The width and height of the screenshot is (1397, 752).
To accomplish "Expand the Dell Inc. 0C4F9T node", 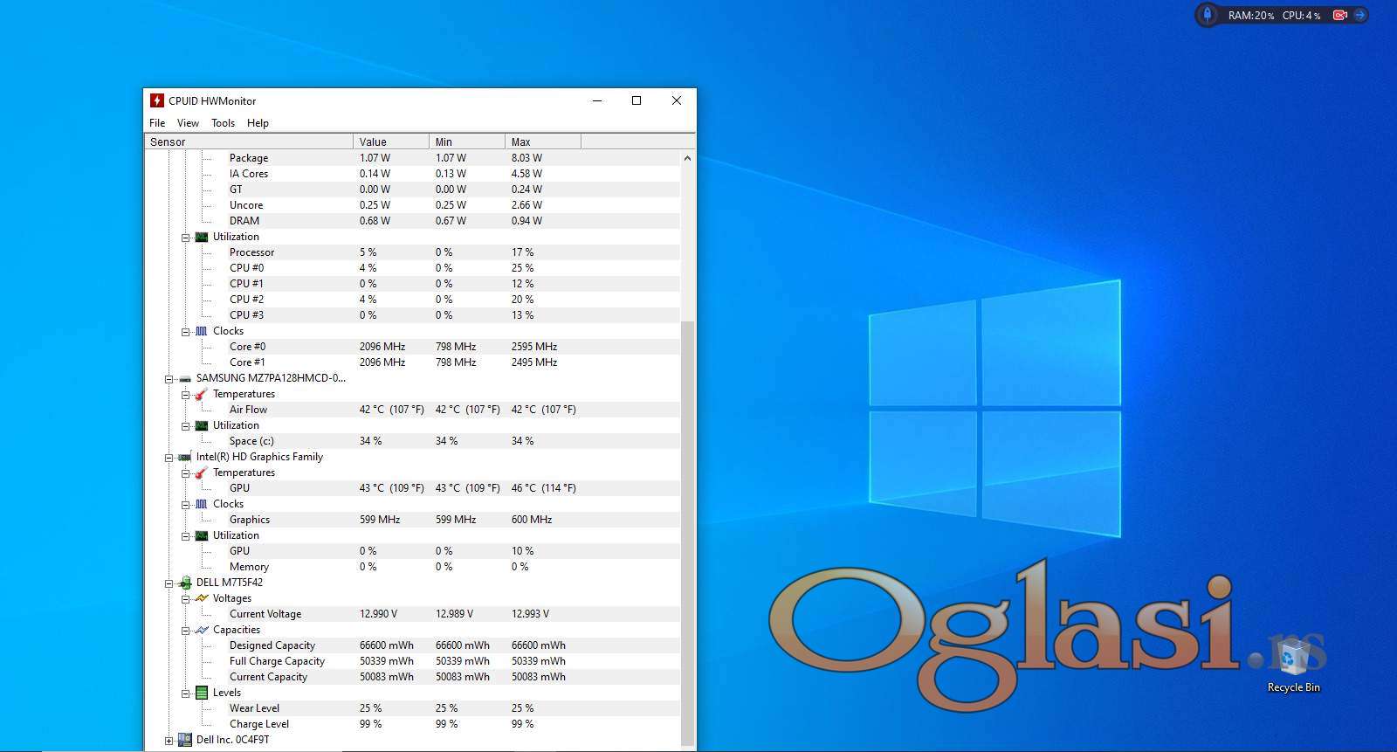I will 169,741.
